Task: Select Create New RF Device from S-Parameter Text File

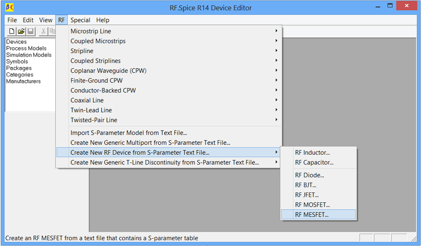Action: pos(169,153)
